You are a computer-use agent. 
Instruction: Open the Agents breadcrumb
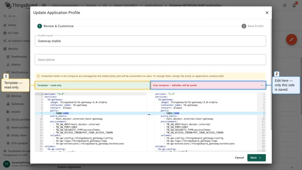coord(91,5)
